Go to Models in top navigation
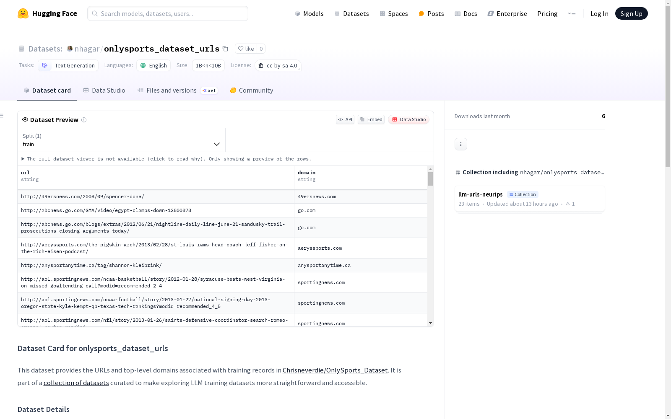Viewport: 671px width, 419px height. (309, 13)
